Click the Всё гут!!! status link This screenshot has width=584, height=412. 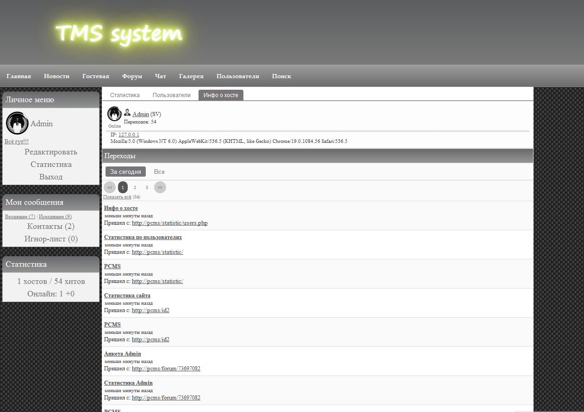pyautogui.click(x=17, y=141)
